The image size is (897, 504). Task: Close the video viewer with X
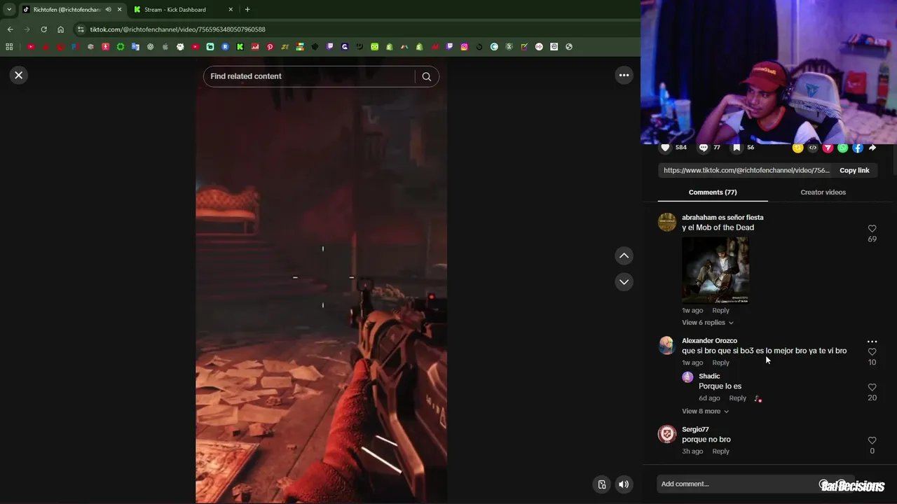[19, 75]
